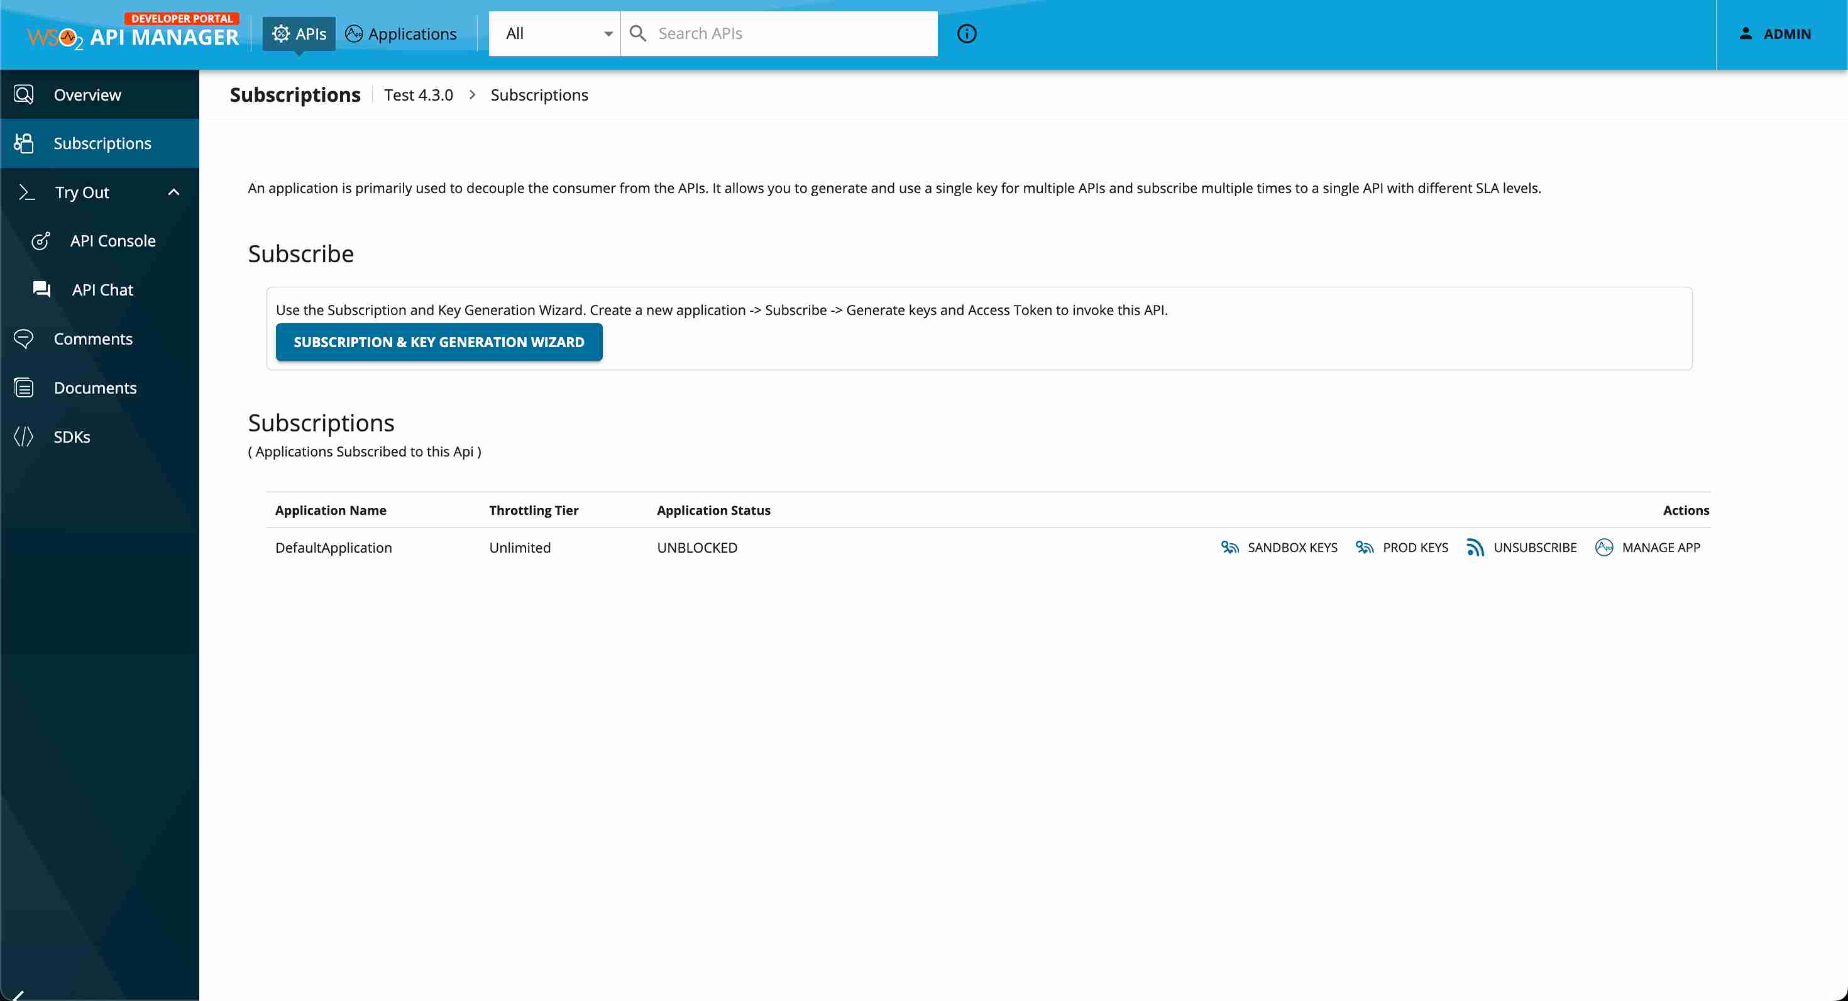This screenshot has height=1001, width=1848.
Task: Click the info circle icon beside search
Action: pyautogui.click(x=966, y=34)
